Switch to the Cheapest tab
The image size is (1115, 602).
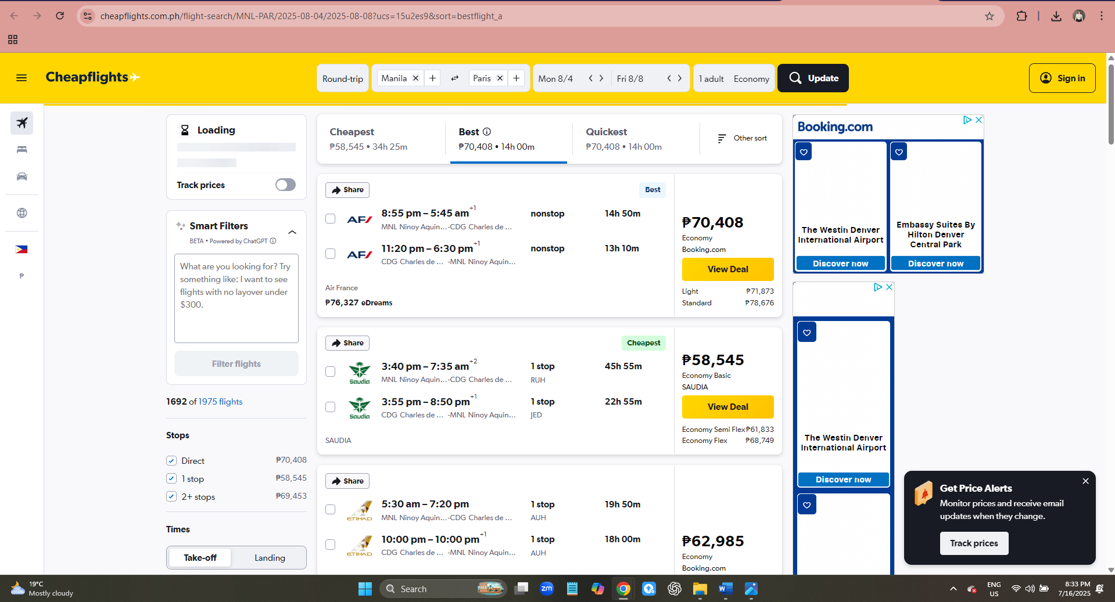[381, 139]
